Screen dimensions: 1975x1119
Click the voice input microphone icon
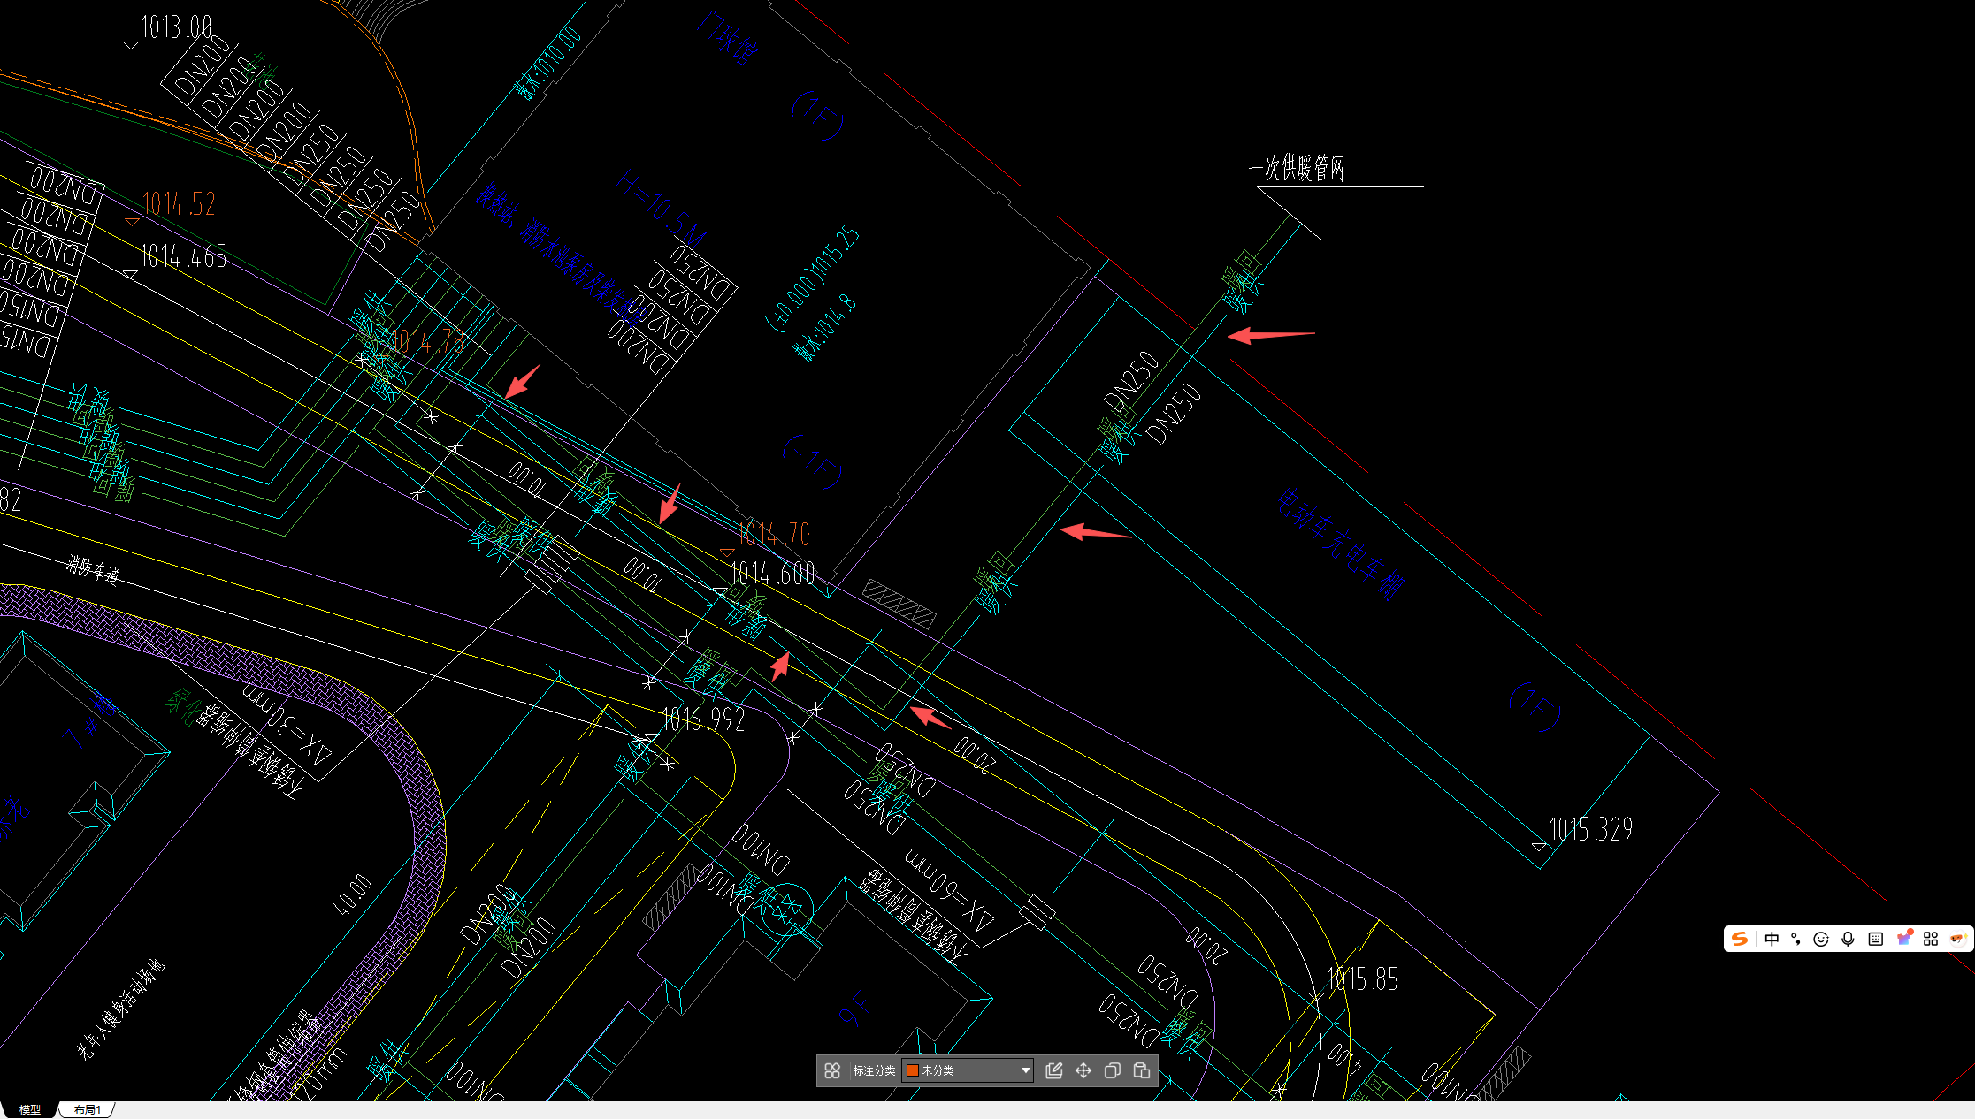tap(1848, 939)
